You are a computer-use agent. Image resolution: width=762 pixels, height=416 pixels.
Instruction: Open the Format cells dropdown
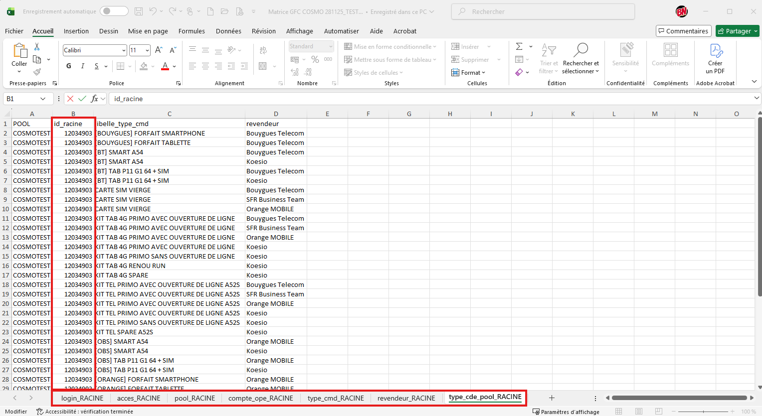click(468, 73)
